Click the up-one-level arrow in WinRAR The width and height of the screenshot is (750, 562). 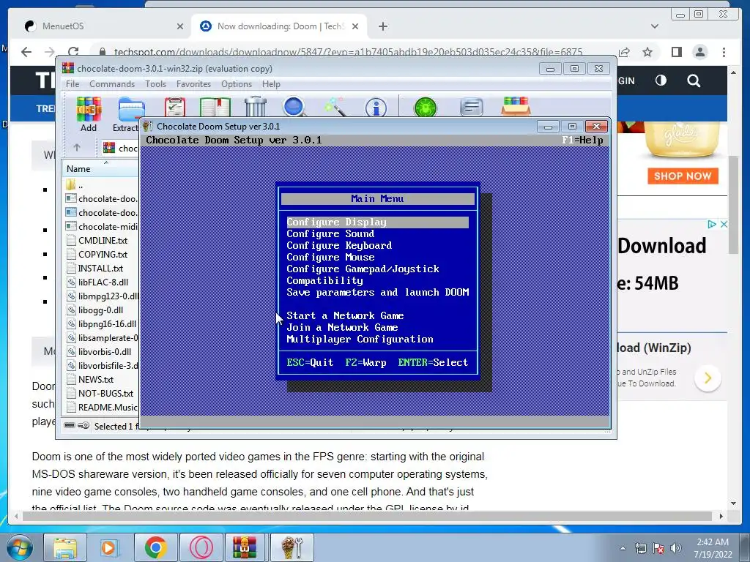tap(77, 148)
